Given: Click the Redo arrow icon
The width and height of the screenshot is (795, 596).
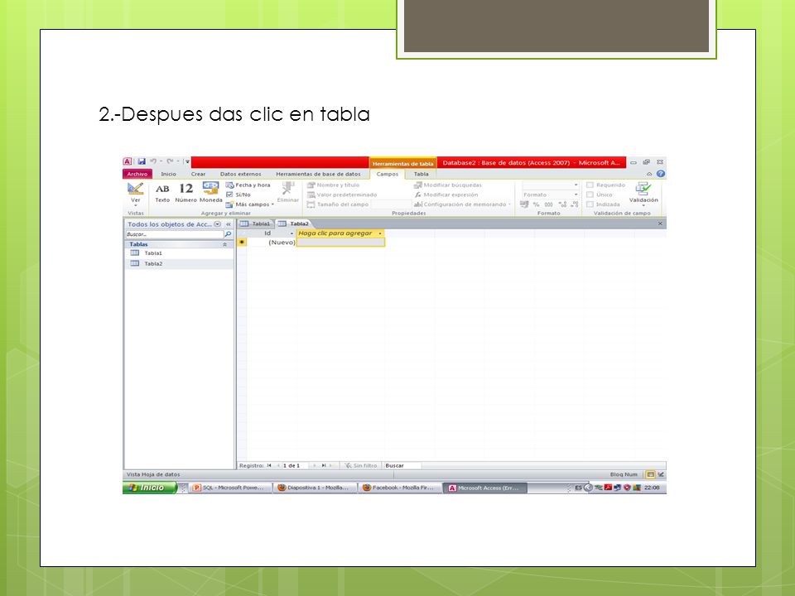Looking at the screenshot, I should click(x=170, y=161).
